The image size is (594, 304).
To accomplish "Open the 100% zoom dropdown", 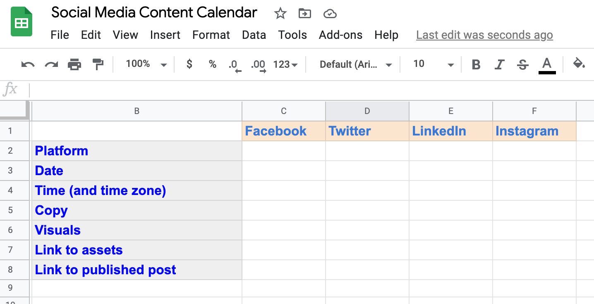I will point(146,64).
